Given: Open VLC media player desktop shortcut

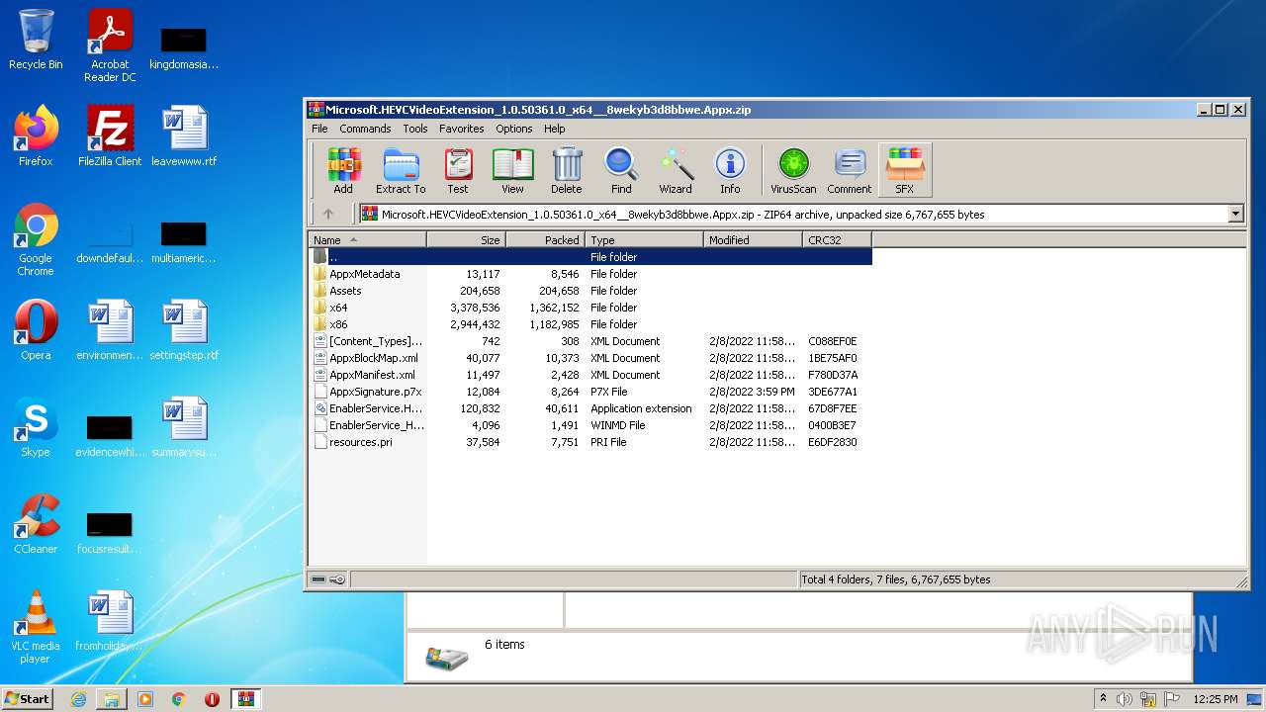Looking at the screenshot, I should pos(36,627).
